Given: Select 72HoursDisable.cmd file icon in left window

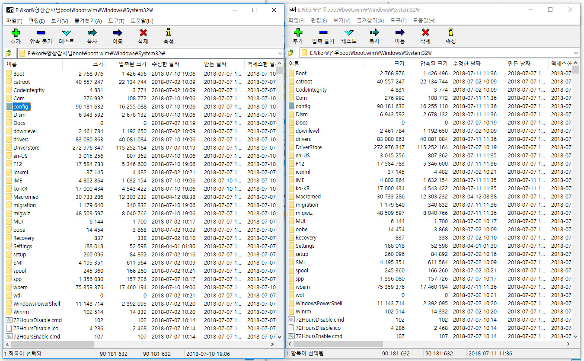Looking at the screenshot, I should tap(9, 320).
